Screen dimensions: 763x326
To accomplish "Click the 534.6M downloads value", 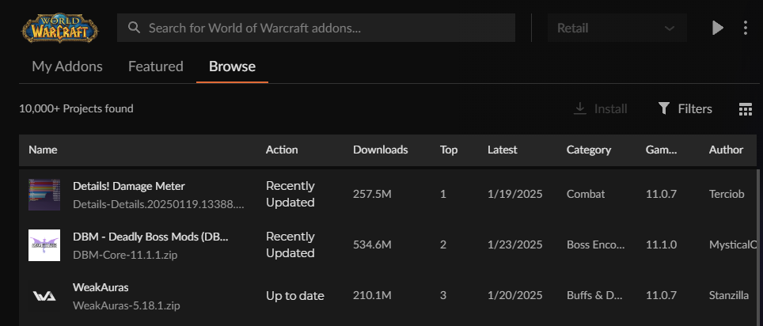I will (x=372, y=244).
